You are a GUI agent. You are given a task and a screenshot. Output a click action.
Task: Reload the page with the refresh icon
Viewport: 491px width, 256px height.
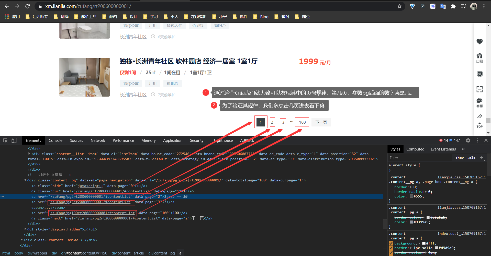pos(28,6)
